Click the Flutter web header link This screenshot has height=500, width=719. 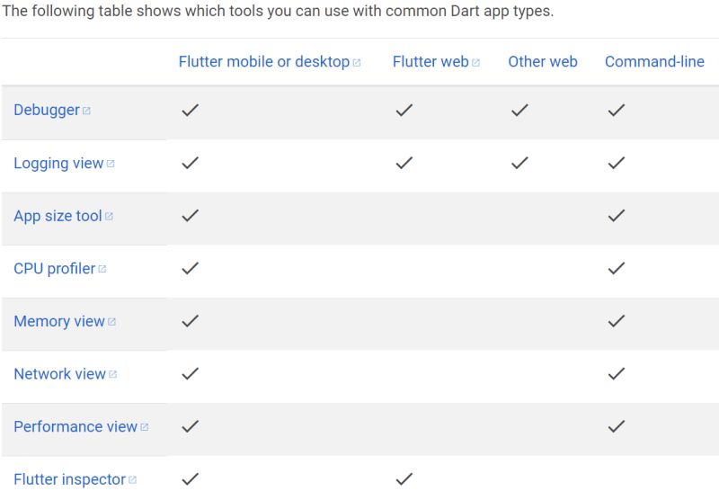pos(431,61)
